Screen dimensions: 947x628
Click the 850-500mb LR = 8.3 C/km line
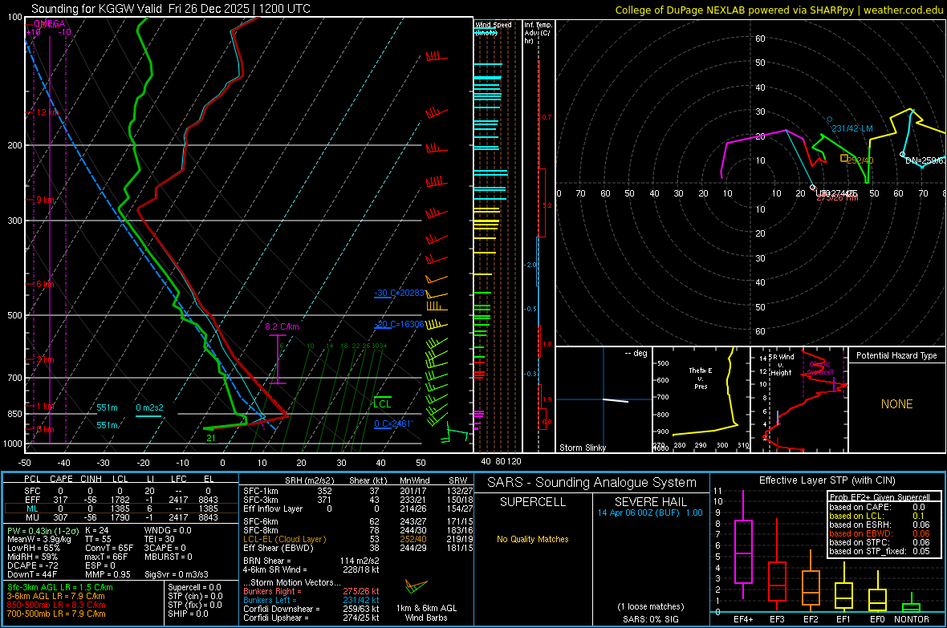click(56, 605)
